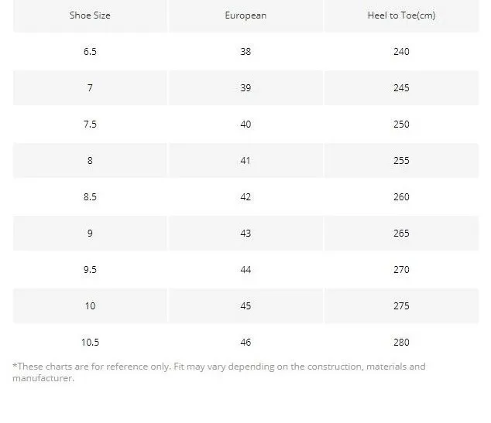
Task: Click the European column header
Action: click(245, 15)
